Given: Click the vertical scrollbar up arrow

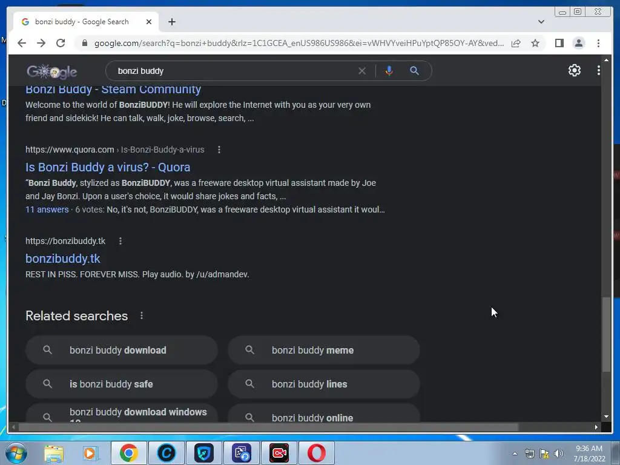Looking at the screenshot, I should tap(606, 60).
